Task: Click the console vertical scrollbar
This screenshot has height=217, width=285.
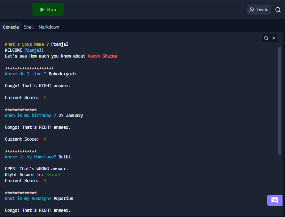Action: tap(279, 101)
